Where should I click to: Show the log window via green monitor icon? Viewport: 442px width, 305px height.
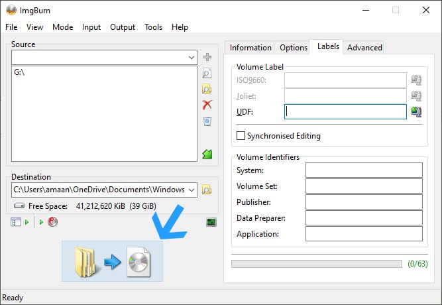tap(211, 222)
